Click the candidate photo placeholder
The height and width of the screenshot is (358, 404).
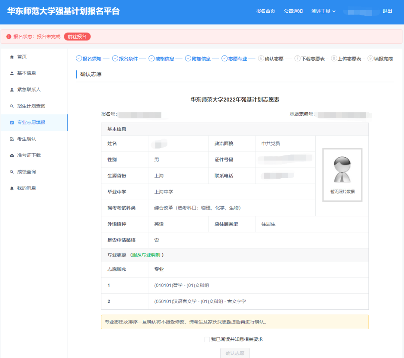click(342, 175)
